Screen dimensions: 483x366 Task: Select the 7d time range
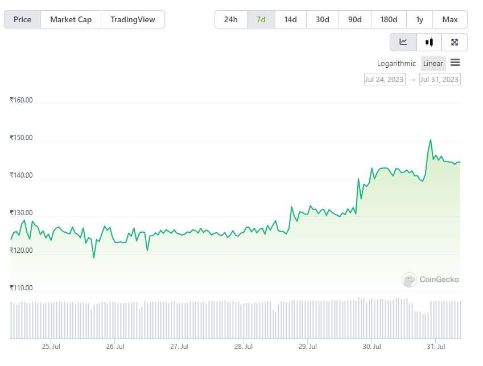click(261, 19)
